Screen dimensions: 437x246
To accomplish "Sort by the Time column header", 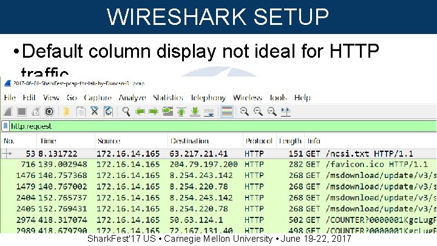I will [x=66, y=141].
